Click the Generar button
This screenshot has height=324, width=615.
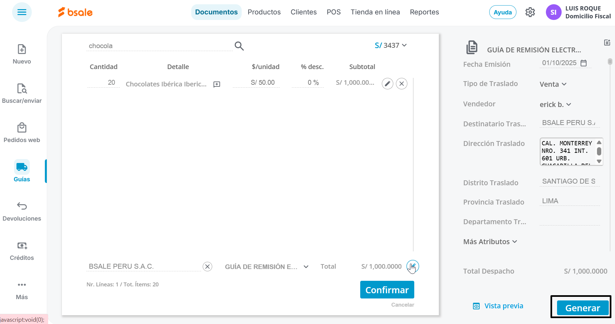(x=583, y=308)
